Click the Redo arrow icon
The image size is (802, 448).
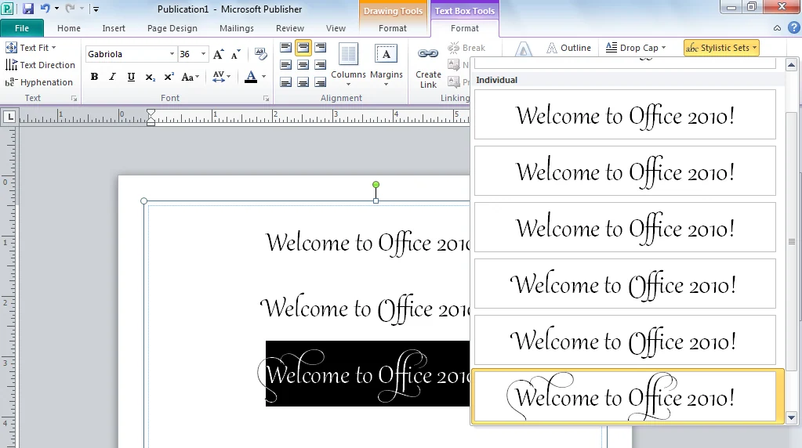[x=70, y=9]
